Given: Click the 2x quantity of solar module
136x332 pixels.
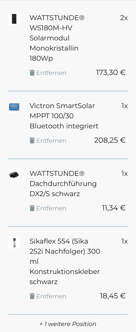Looking at the screenshot, I should click(x=124, y=18).
